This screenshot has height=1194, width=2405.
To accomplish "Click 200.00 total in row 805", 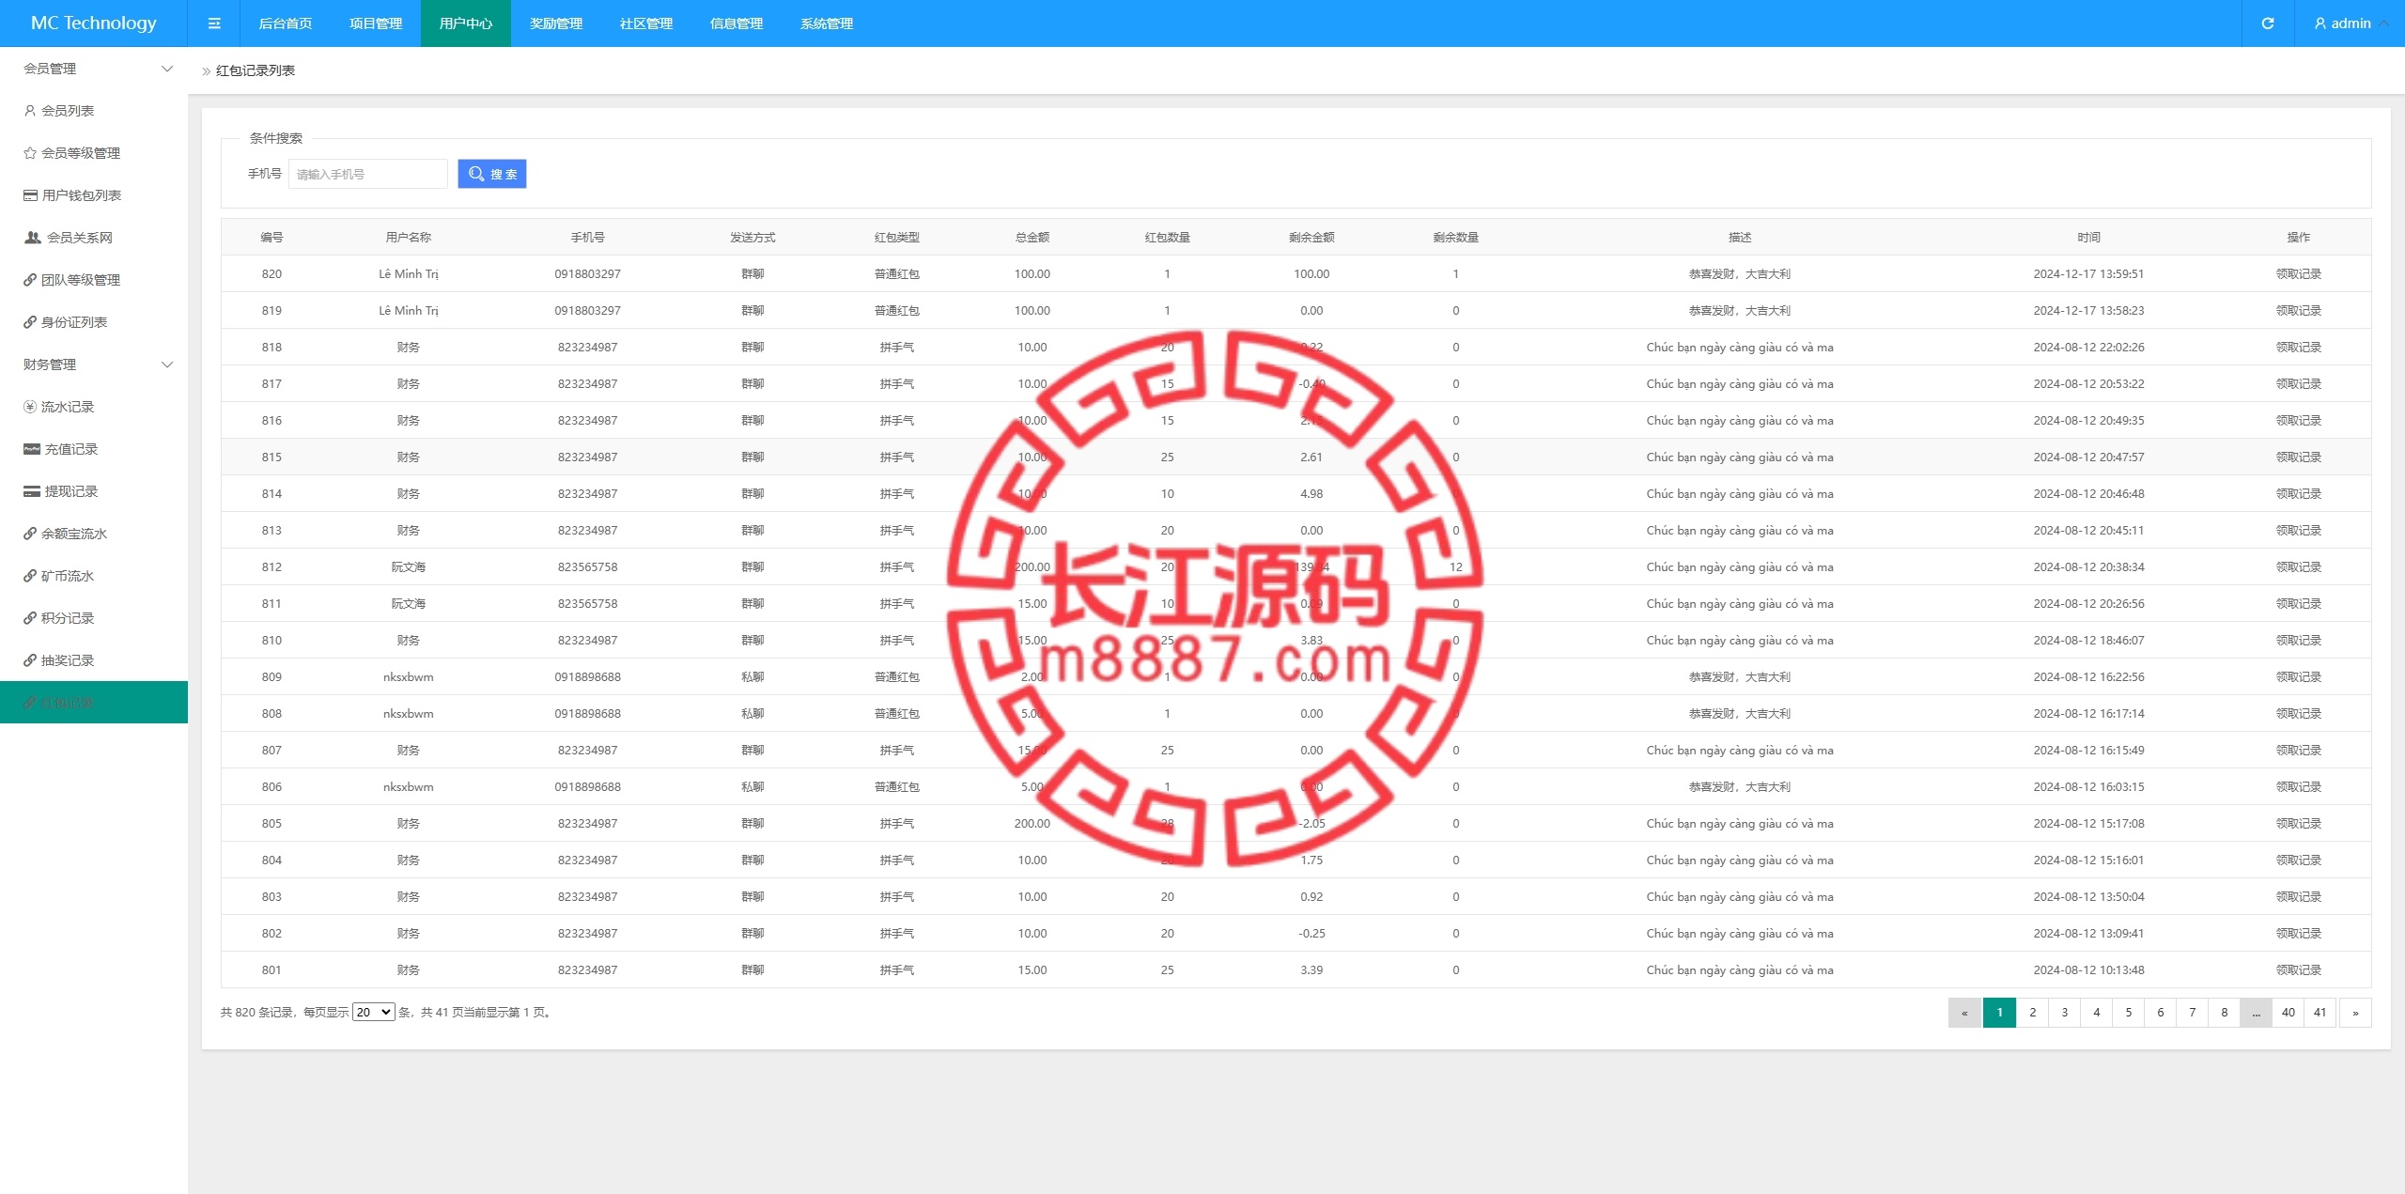I will pyautogui.click(x=1032, y=824).
